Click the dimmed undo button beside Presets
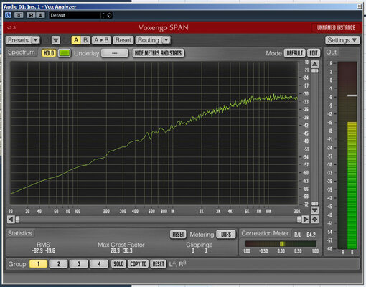Viewport: 366px width, 287px height. pos(47,40)
